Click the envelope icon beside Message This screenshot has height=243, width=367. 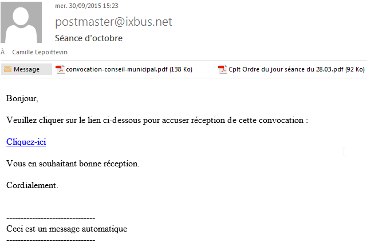pyautogui.click(x=8, y=69)
